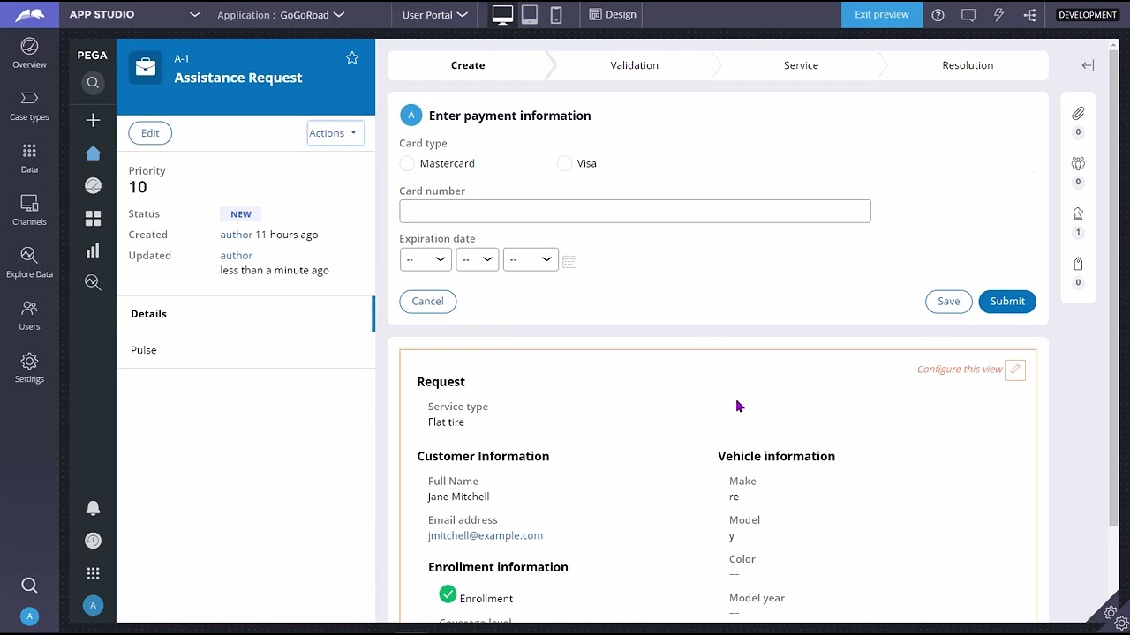The height and width of the screenshot is (635, 1130).
Task: Open the portal Reports bar chart icon
Action: pos(93,250)
